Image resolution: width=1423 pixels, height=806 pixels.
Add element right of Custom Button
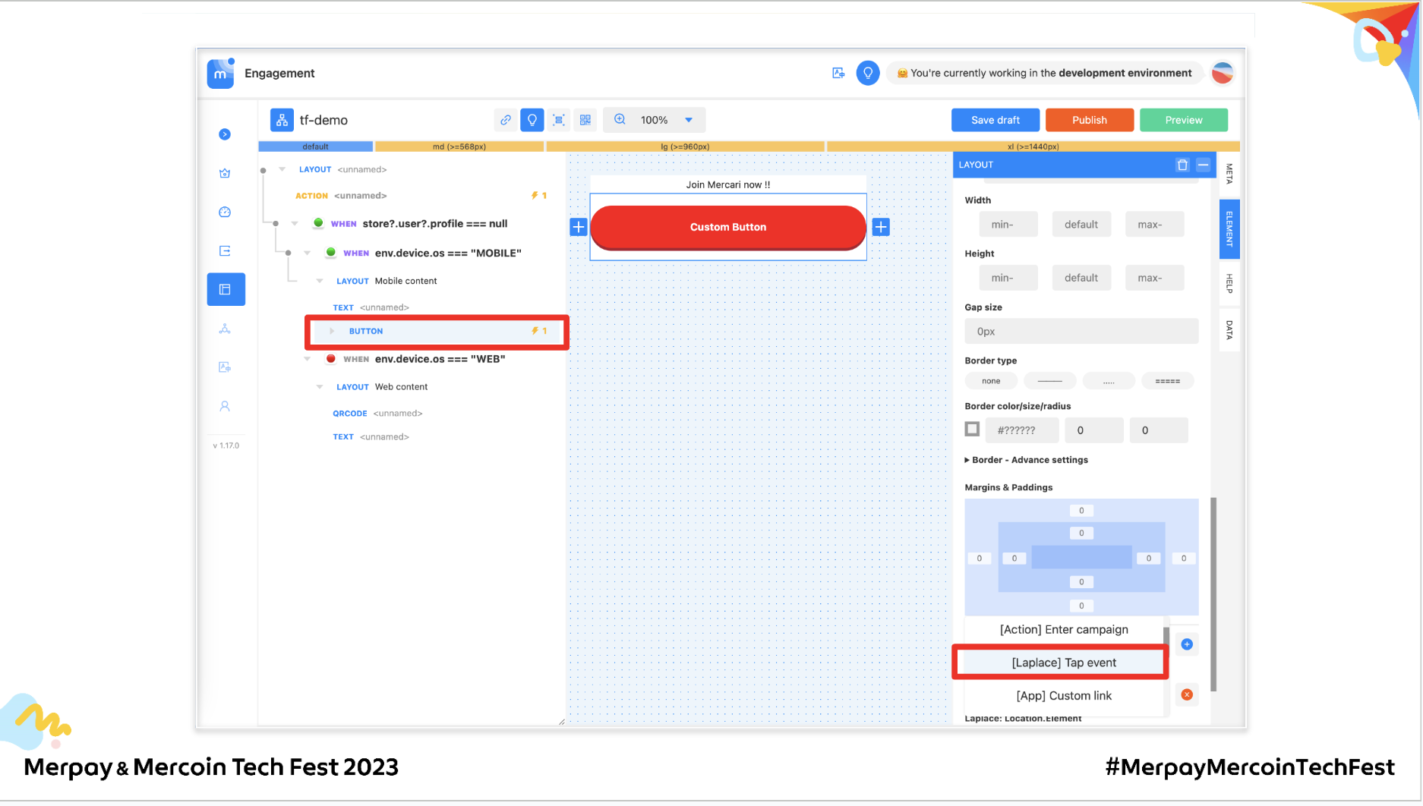[881, 227]
